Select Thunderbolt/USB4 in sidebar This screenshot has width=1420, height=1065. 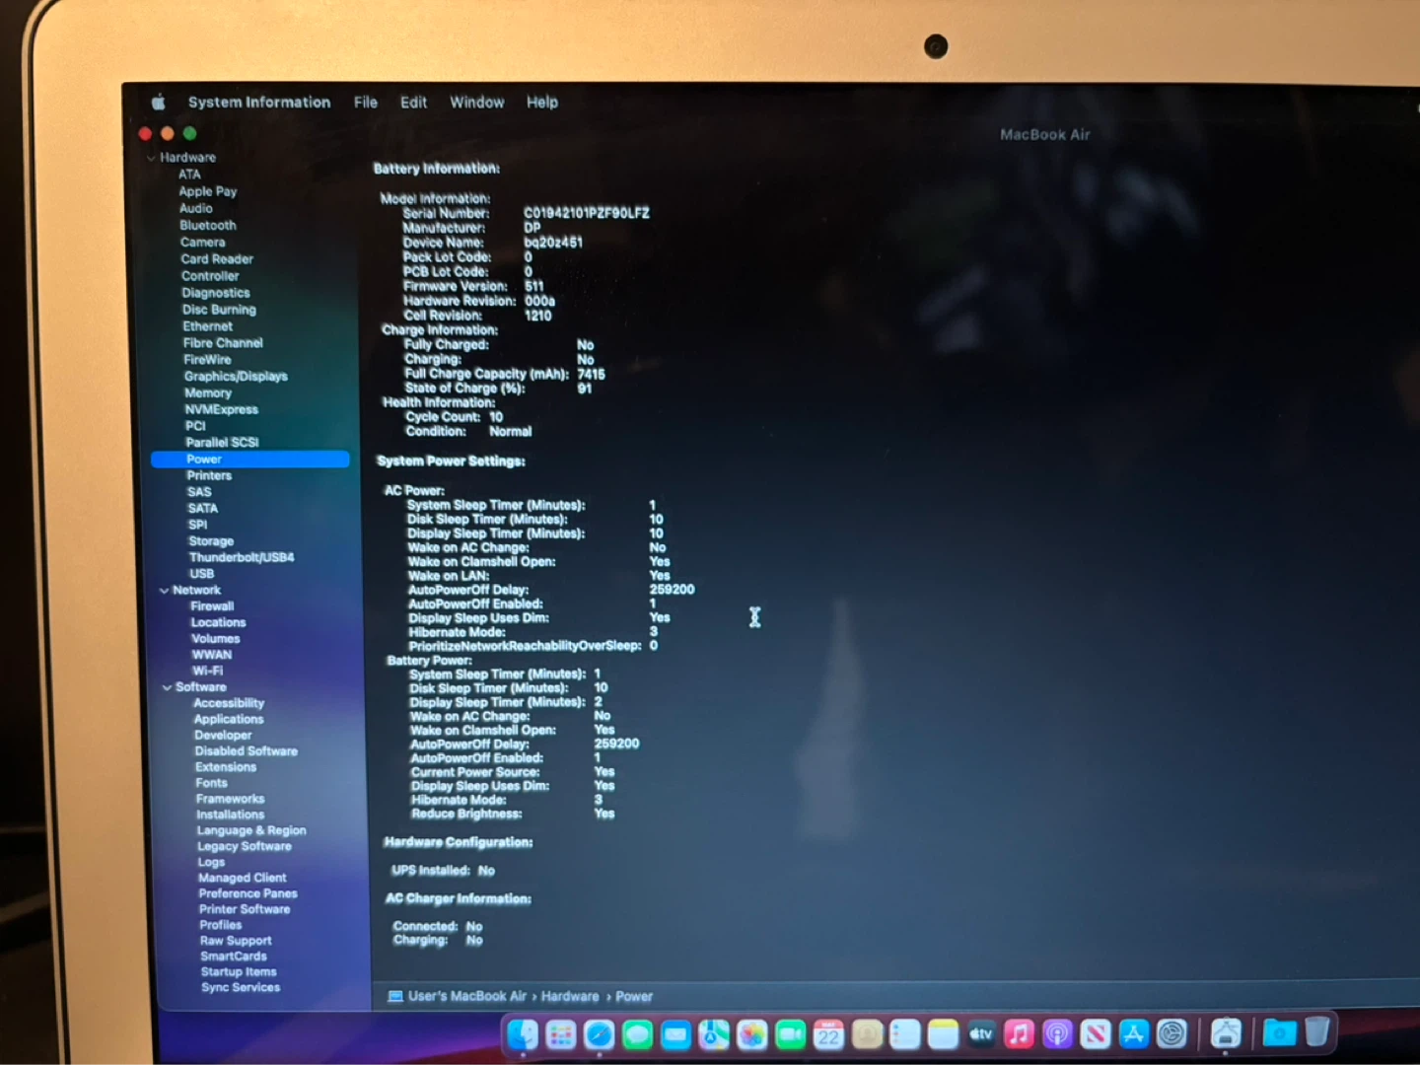(242, 557)
